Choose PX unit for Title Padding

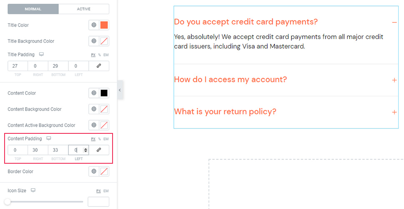click(x=93, y=55)
